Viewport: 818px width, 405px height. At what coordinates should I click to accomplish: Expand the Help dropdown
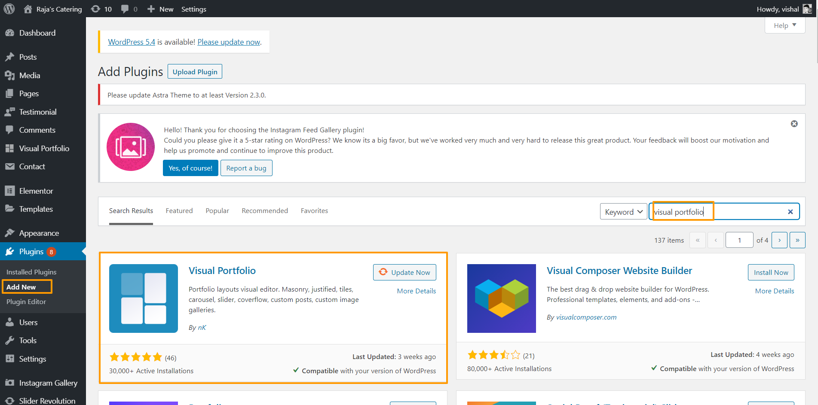pos(785,25)
